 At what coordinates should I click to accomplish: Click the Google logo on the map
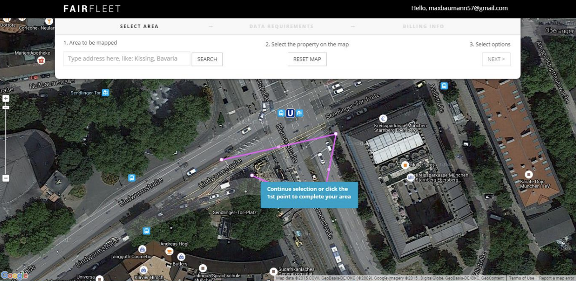(x=14, y=275)
